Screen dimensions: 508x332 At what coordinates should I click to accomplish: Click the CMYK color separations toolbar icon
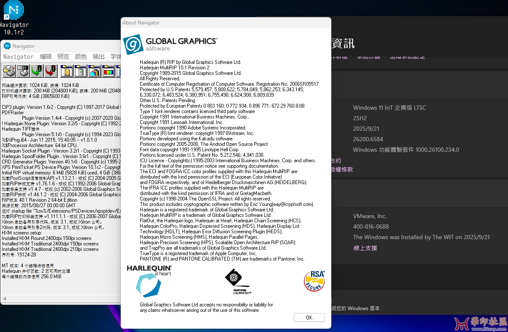click(x=95, y=71)
